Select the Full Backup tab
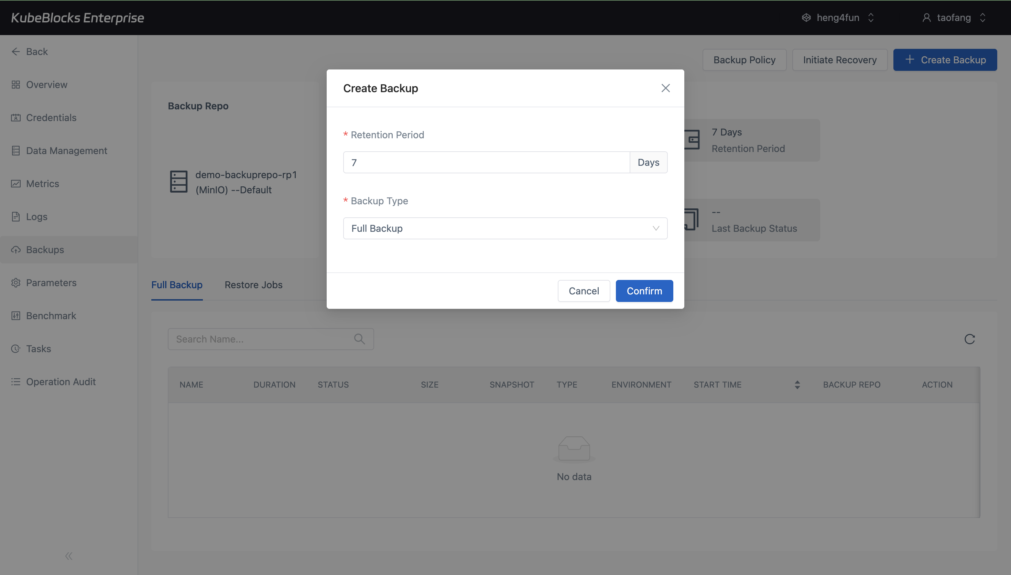Image resolution: width=1011 pixels, height=575 pixels. coord(176,284)
